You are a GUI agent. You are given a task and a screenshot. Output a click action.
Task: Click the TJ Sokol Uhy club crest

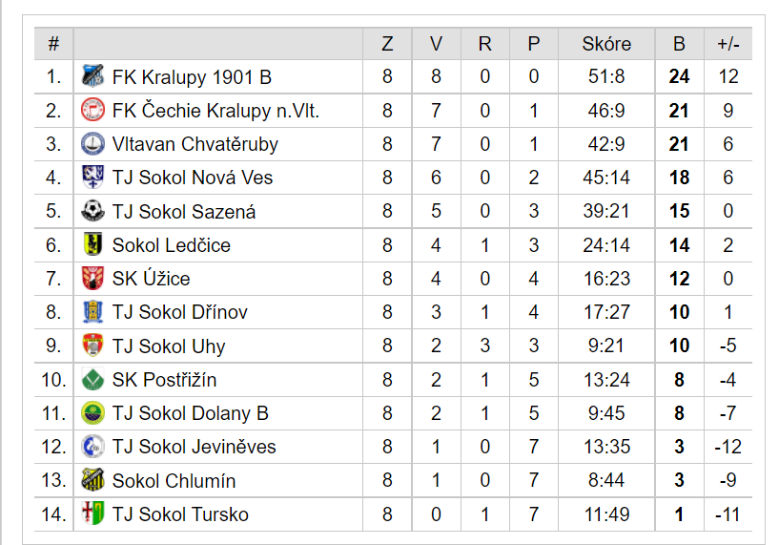(x=92, y=346)
